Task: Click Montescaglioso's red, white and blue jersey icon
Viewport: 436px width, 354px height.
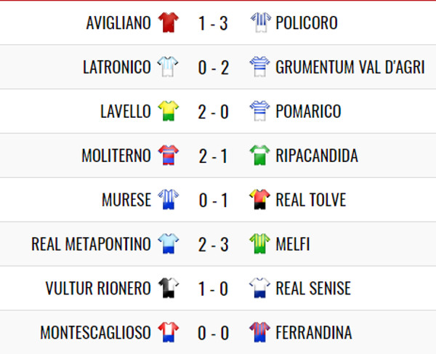Action: tap(169, 332)
